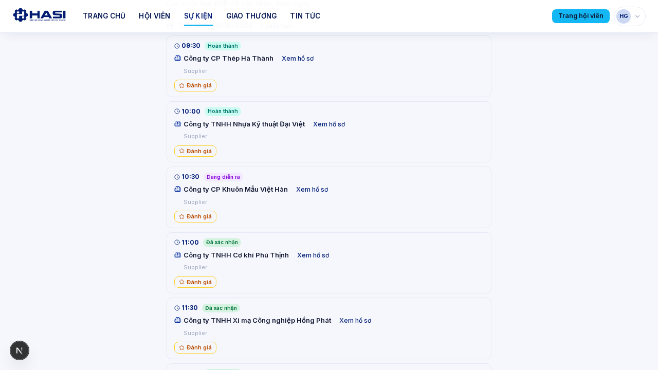The width and height of the screenshot is (658, 370).
Task: Open Xem hồ sơ for Nhựa Kỹ thuật Đại Việt
Action: 329,124
